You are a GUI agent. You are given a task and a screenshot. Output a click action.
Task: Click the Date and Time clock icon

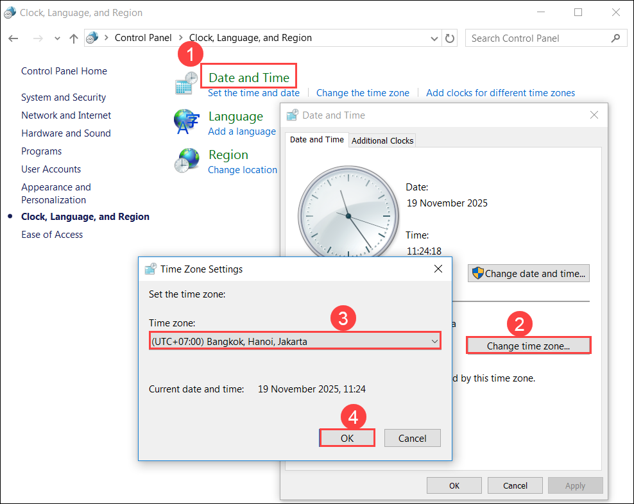click(x=186, y=83)
